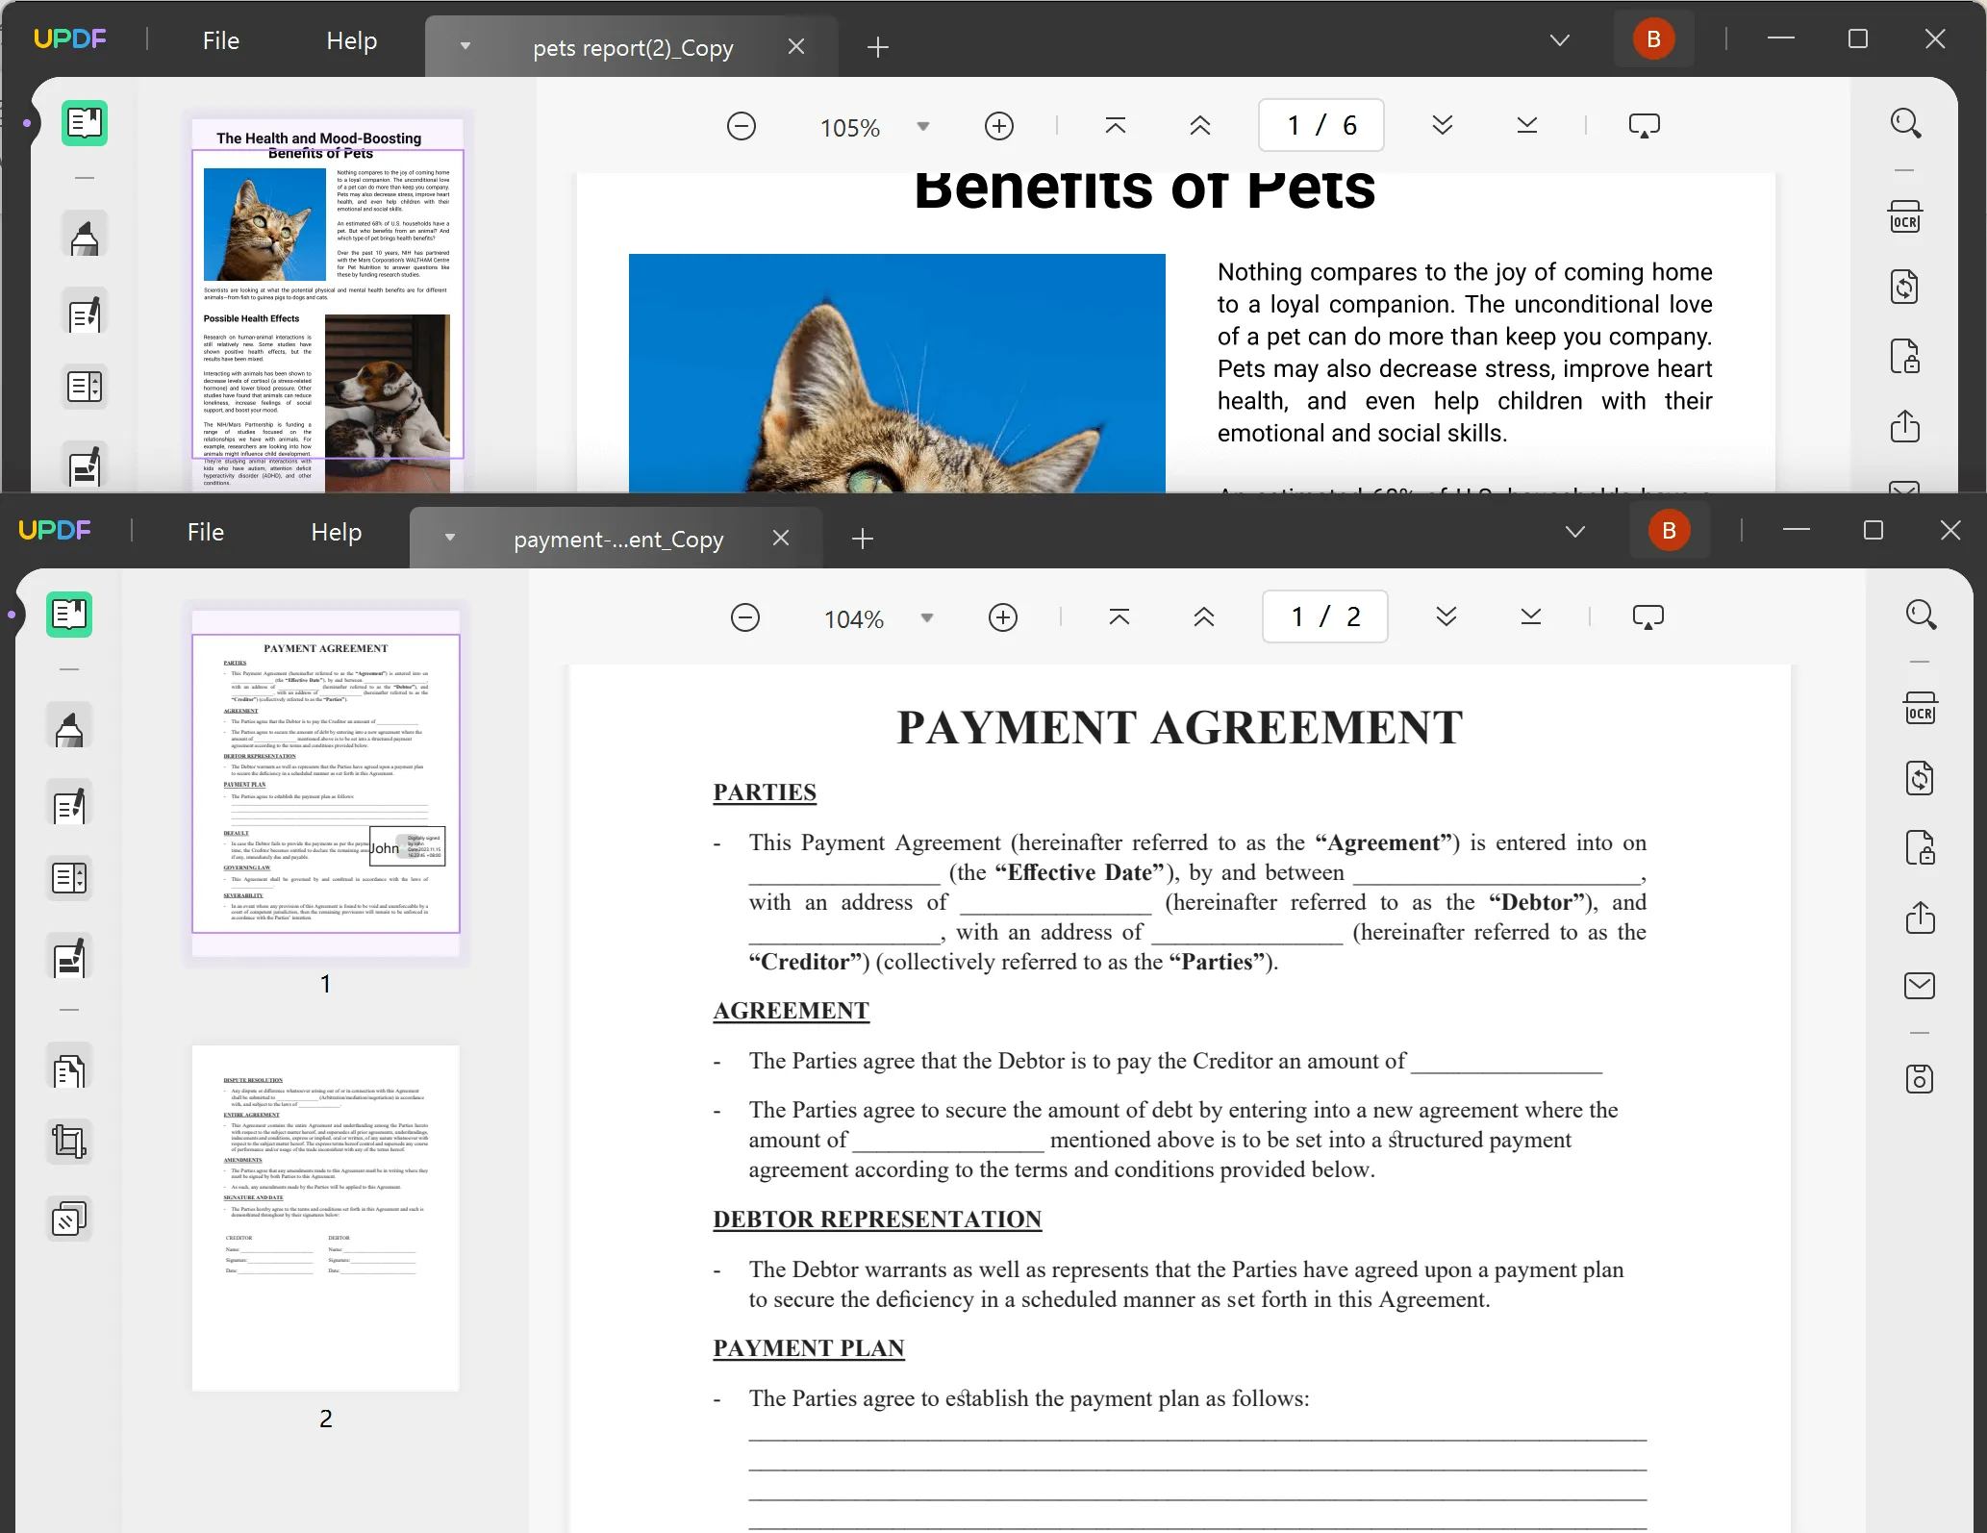Expand open documents list in top window
This screenshot has height=1533, width=1987.
tap(1557, 38)
